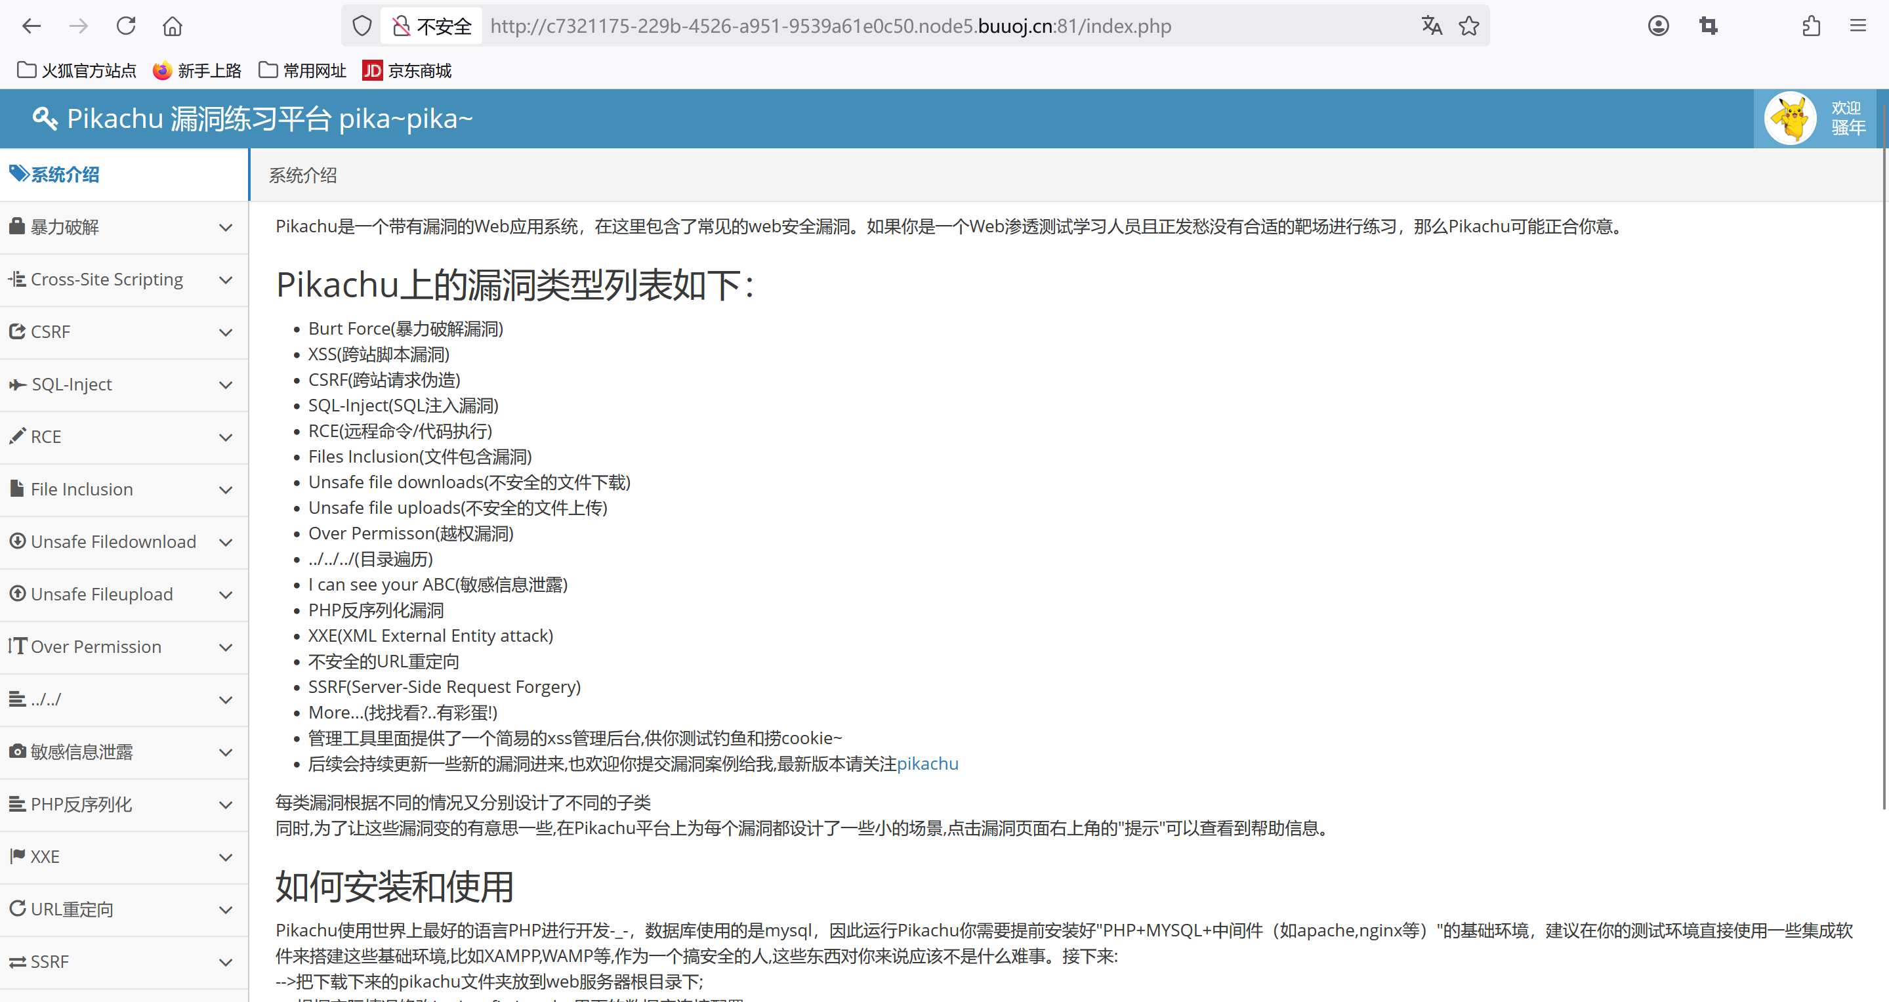The image size is (1889, 1002).
Task: Open the extensions puzzle icon
Action: (1810, 26)
